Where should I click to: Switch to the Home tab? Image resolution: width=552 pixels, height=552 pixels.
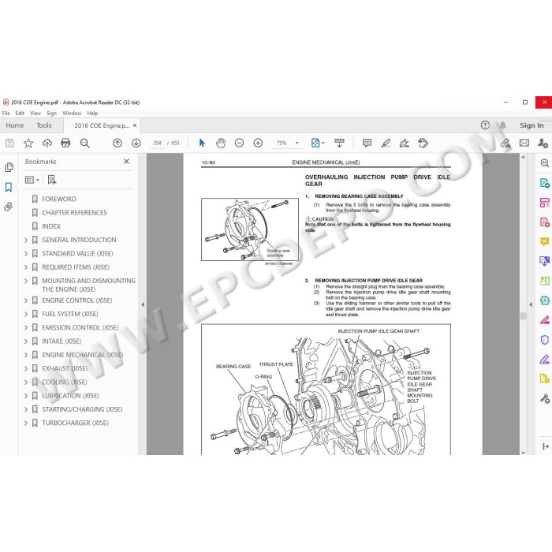(x=15, y=125)
